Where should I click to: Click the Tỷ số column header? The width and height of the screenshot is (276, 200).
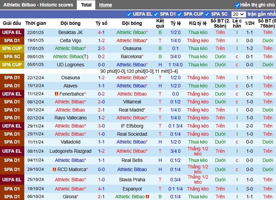tap(101, 23)
